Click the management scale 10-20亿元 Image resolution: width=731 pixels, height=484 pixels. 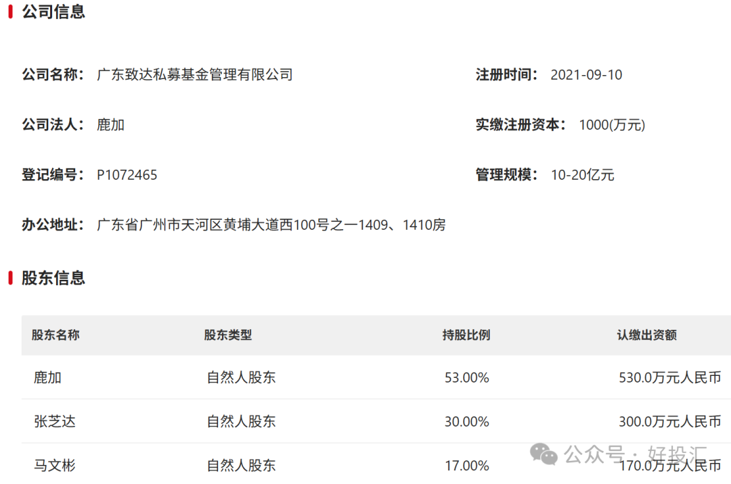click(x=582, y=175)
